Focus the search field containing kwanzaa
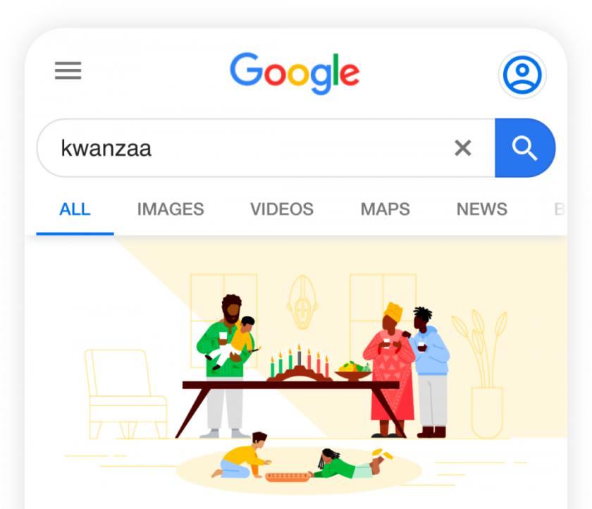Image resolution: width=592 pixels, height=509 pixels. 266,147
